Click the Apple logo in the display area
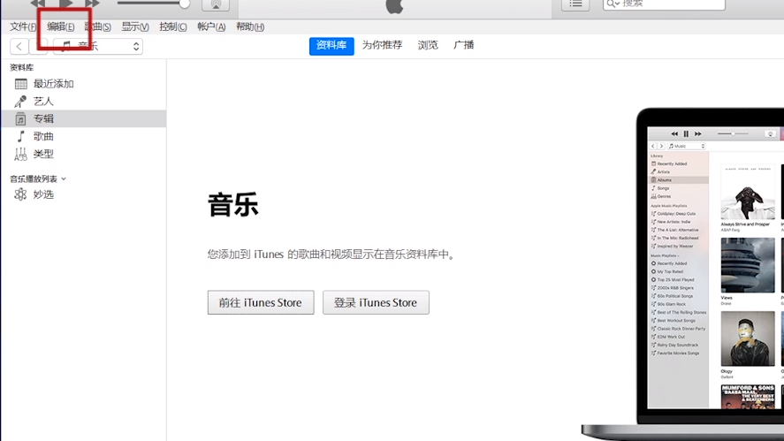Image resolution: width=784 pixels, height=441 pixels. [394, 6]
